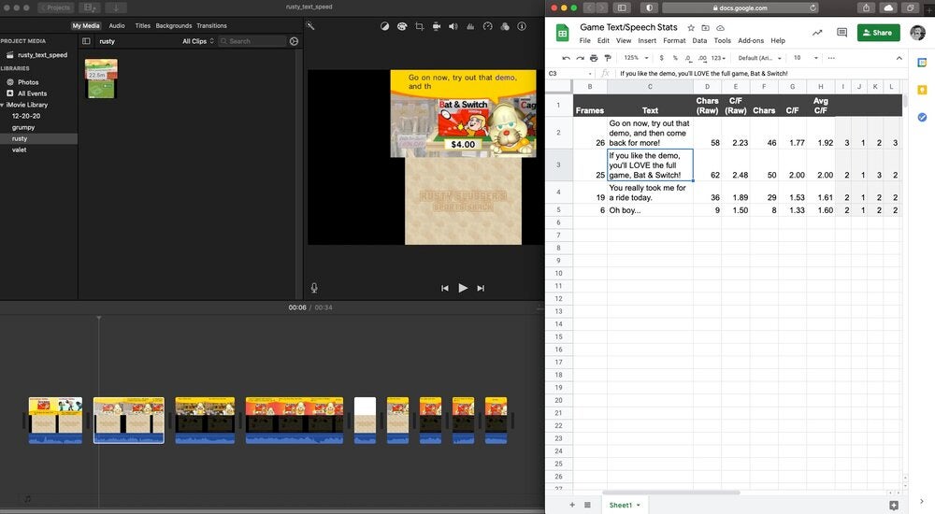935x514 pixels.
Task: Open clip filter and audio effects in iMovie
Action: [505, 26]
